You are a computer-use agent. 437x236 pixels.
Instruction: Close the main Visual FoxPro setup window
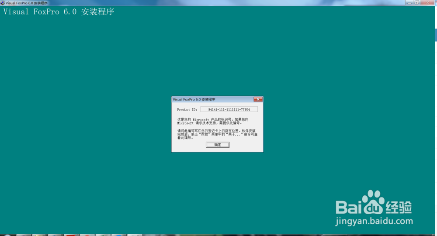[427, 3]
